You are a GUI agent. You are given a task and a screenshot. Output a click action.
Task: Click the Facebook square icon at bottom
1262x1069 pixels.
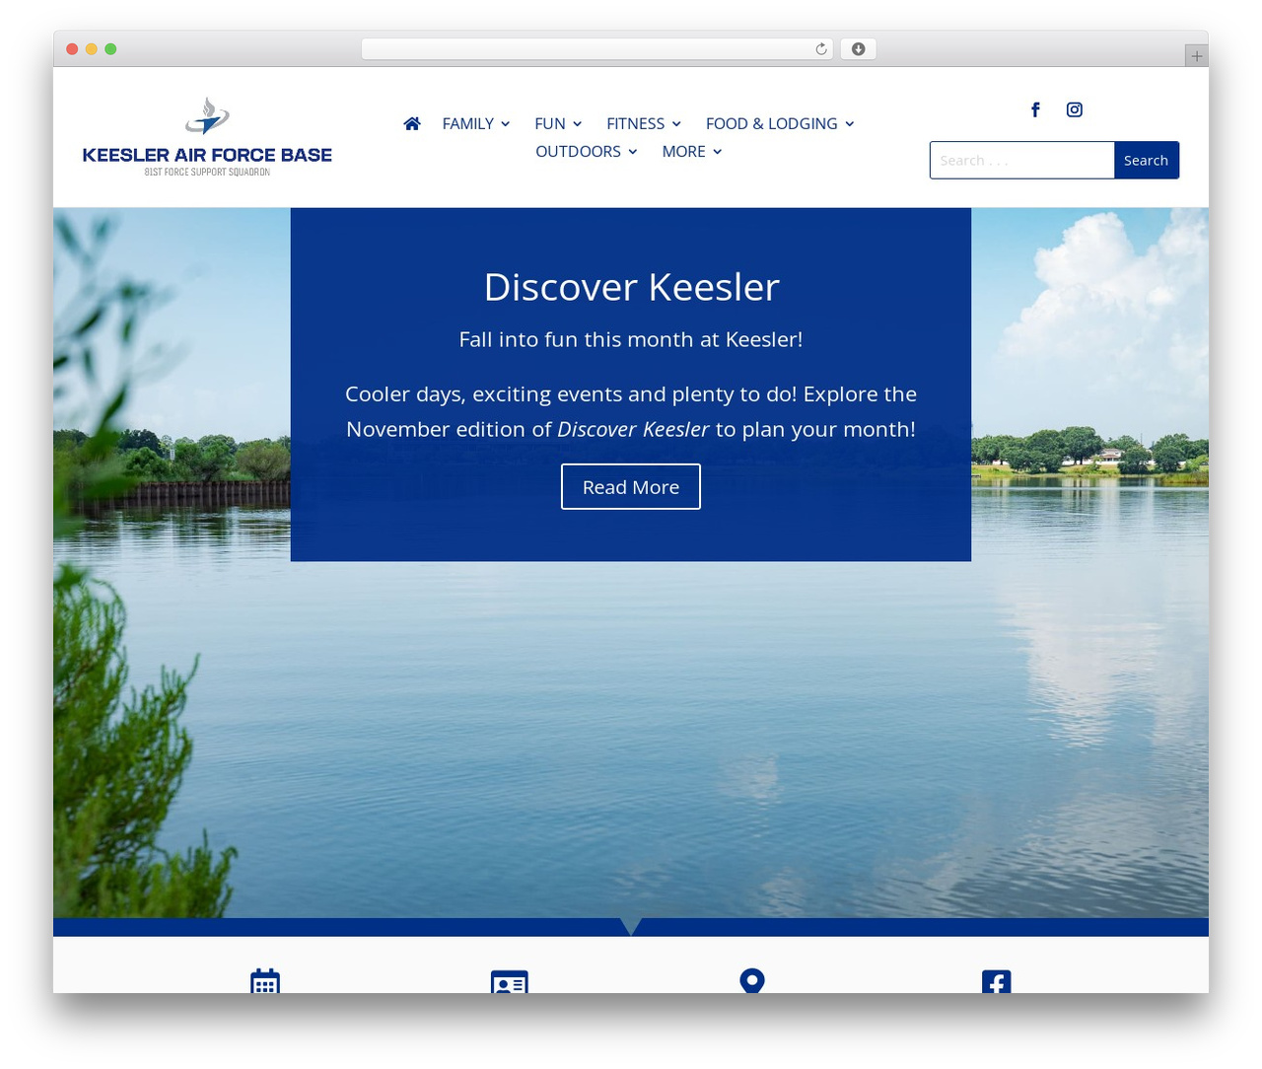(x=997, y=982)
